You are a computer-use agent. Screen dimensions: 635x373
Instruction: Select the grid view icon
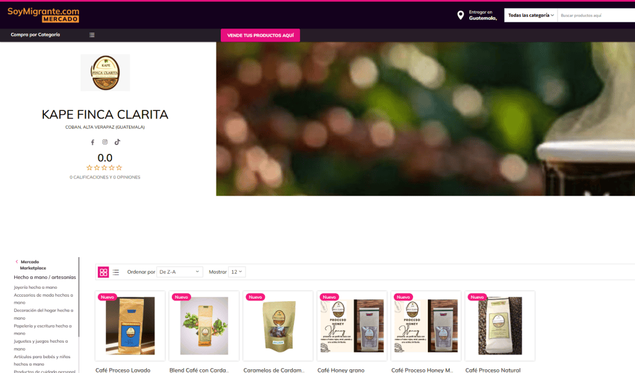tap(103, 271)
